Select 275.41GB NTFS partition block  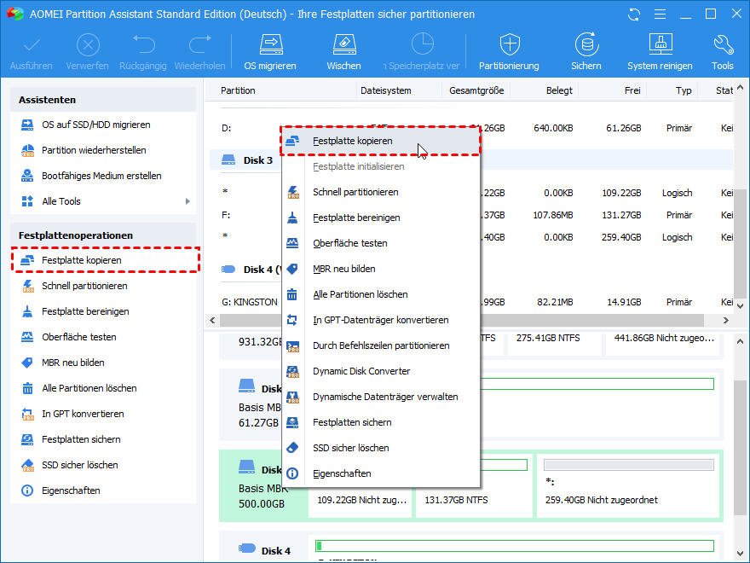(x=555, y=345)
